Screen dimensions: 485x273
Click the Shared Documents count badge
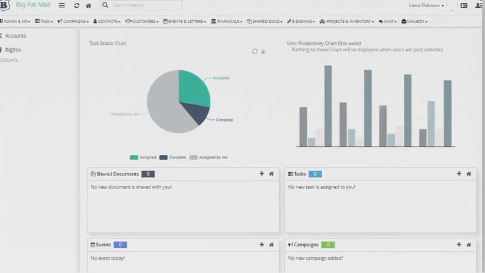[x=148, y=174]
